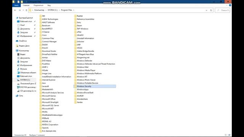Click the Bandicam folder icon
Image resolution: width=244 pixels, height=137 pixels.
pos(41,25)
